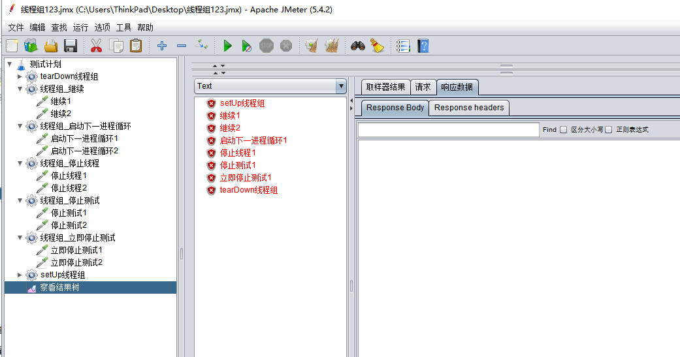
Task: Select the 启动下一进程循环1 result entry
Action: pyautogui.click(x=253, y=140)
